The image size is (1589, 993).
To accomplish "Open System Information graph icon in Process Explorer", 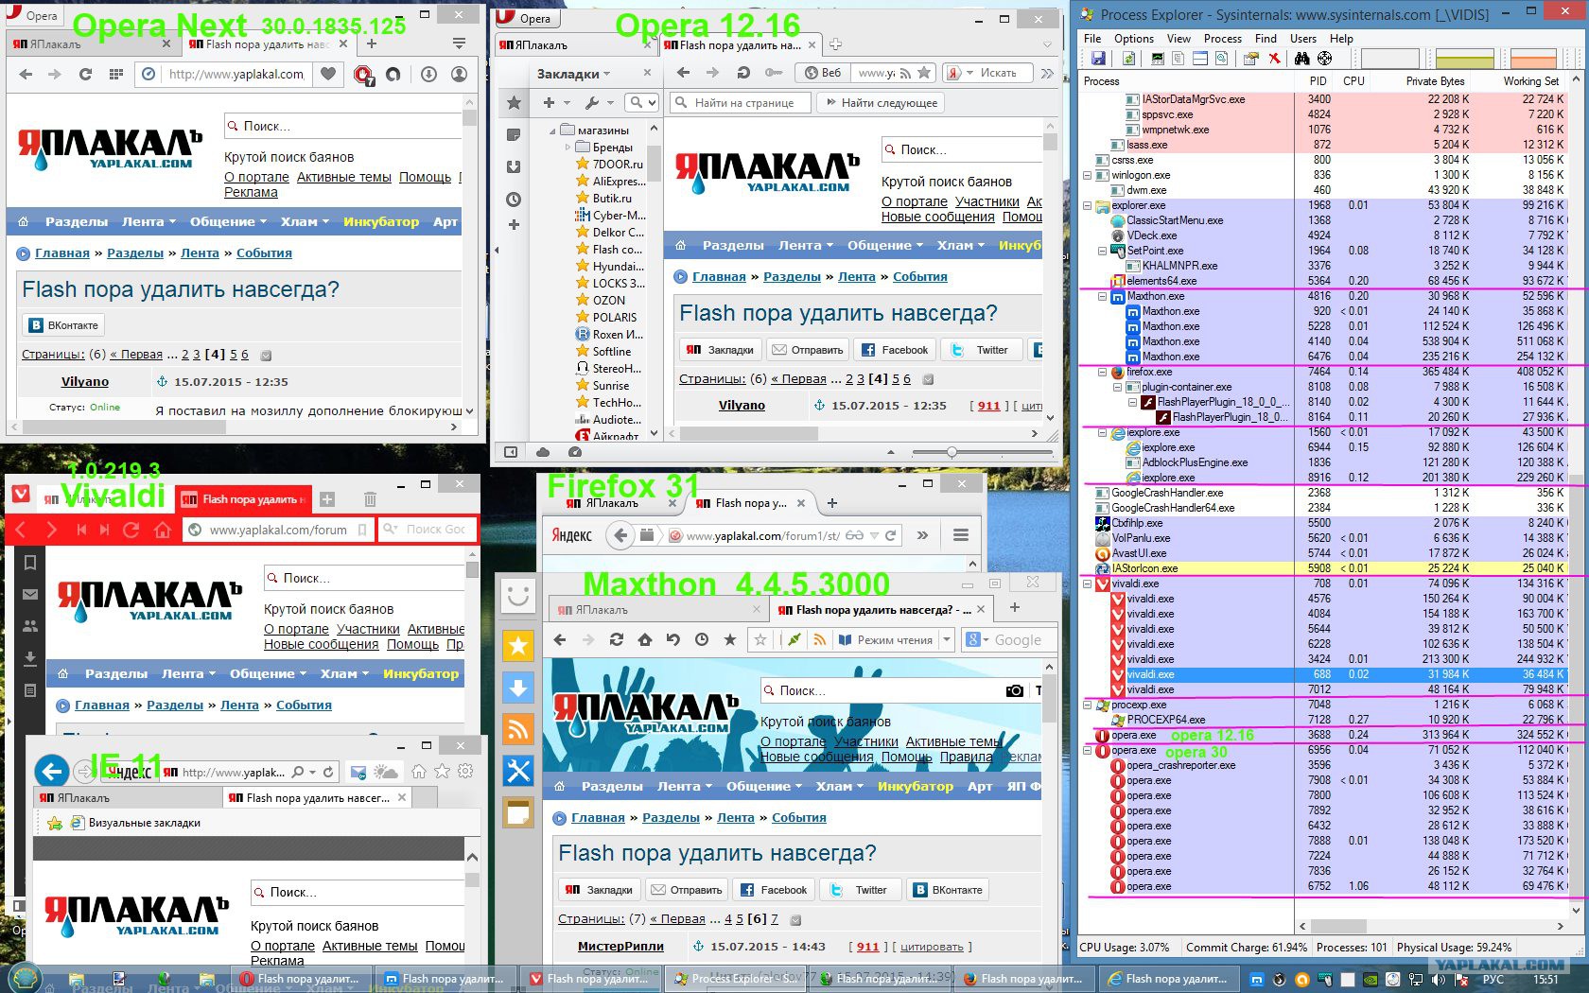I will click(1157, 59).
